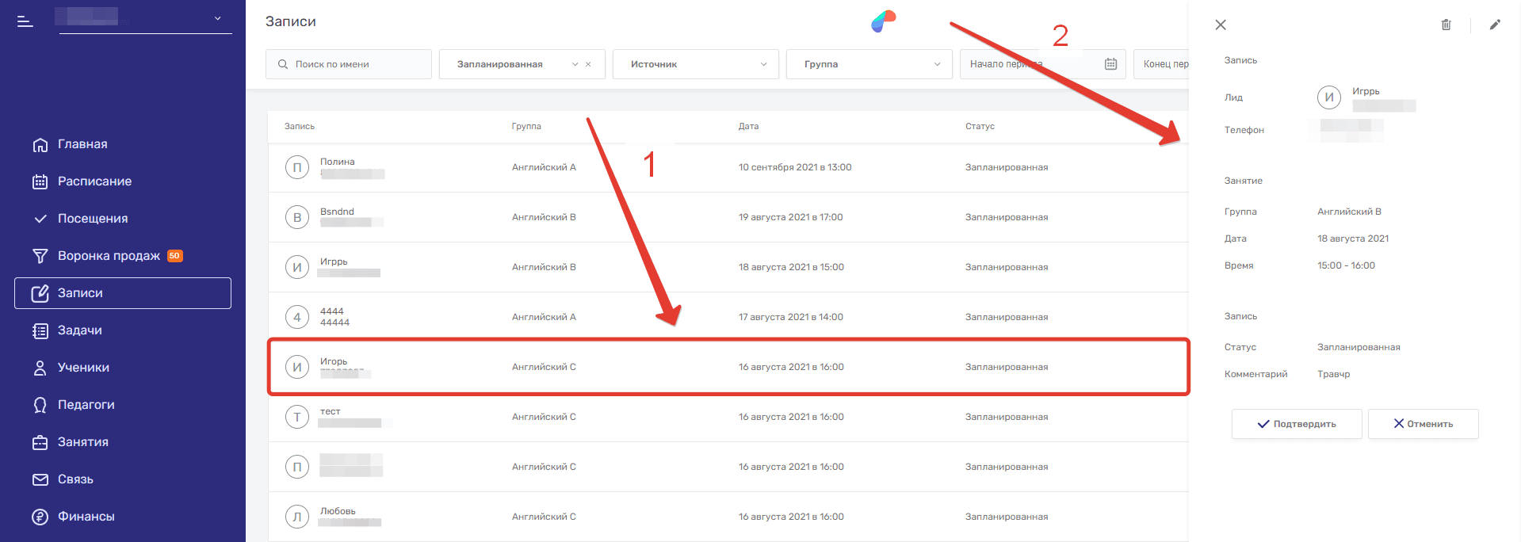Close the record details side panel
The height and width of the screenshot is (542, 1521).
(x=1221, y=25)
